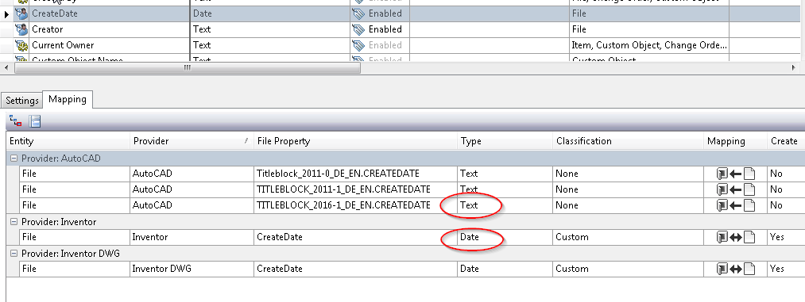Click the Enabled tag icon in the CreateDate row
The image size is (805, 302).
pos(358,13)
